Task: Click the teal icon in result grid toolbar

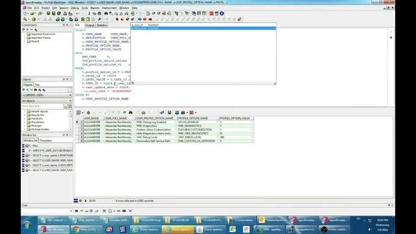Action: coord(177,112)
